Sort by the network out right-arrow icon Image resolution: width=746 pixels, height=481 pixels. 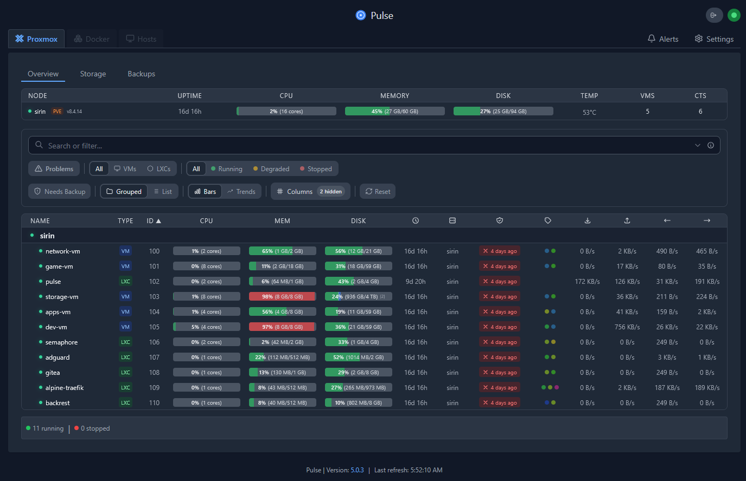(x=706, y=220)
